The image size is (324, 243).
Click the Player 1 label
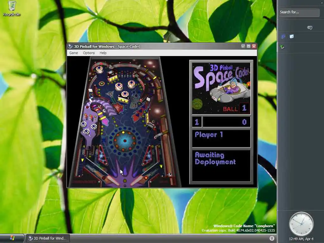(209, 135)
